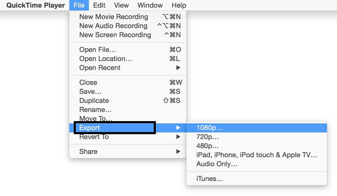Pick the 720p… export option
The width and height of the screenshot is (337, 196).
(x=208, y=137)
